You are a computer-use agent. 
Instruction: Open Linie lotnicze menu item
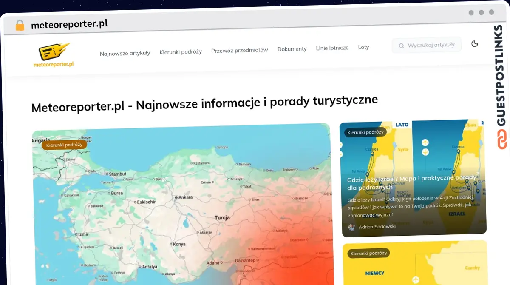pos(332,48)
